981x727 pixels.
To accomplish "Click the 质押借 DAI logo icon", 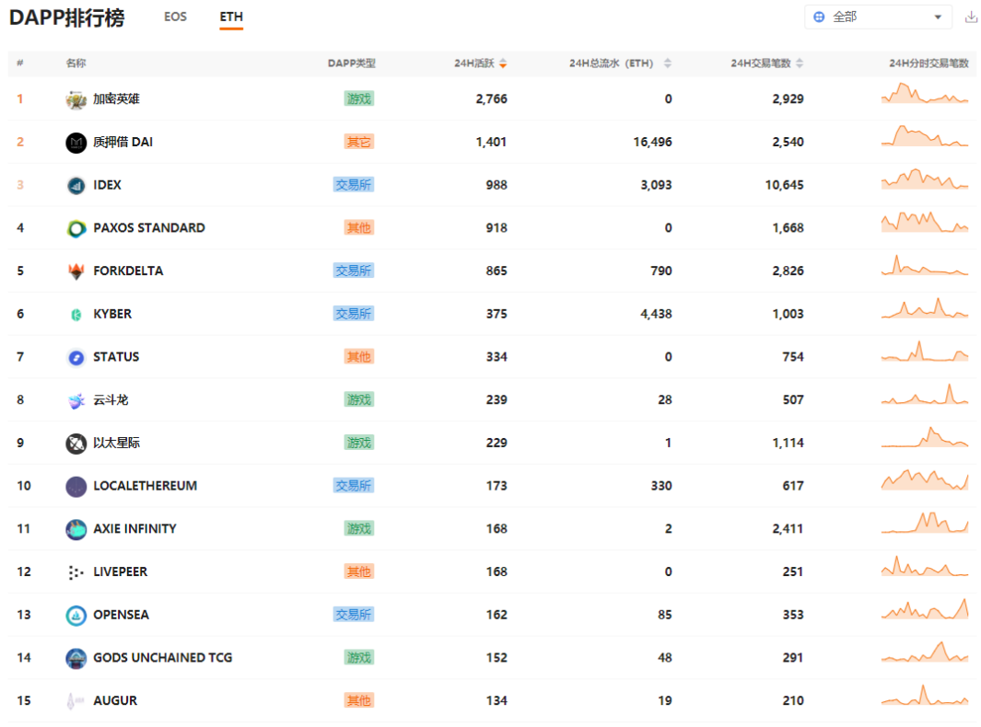I will pos(76,143).
